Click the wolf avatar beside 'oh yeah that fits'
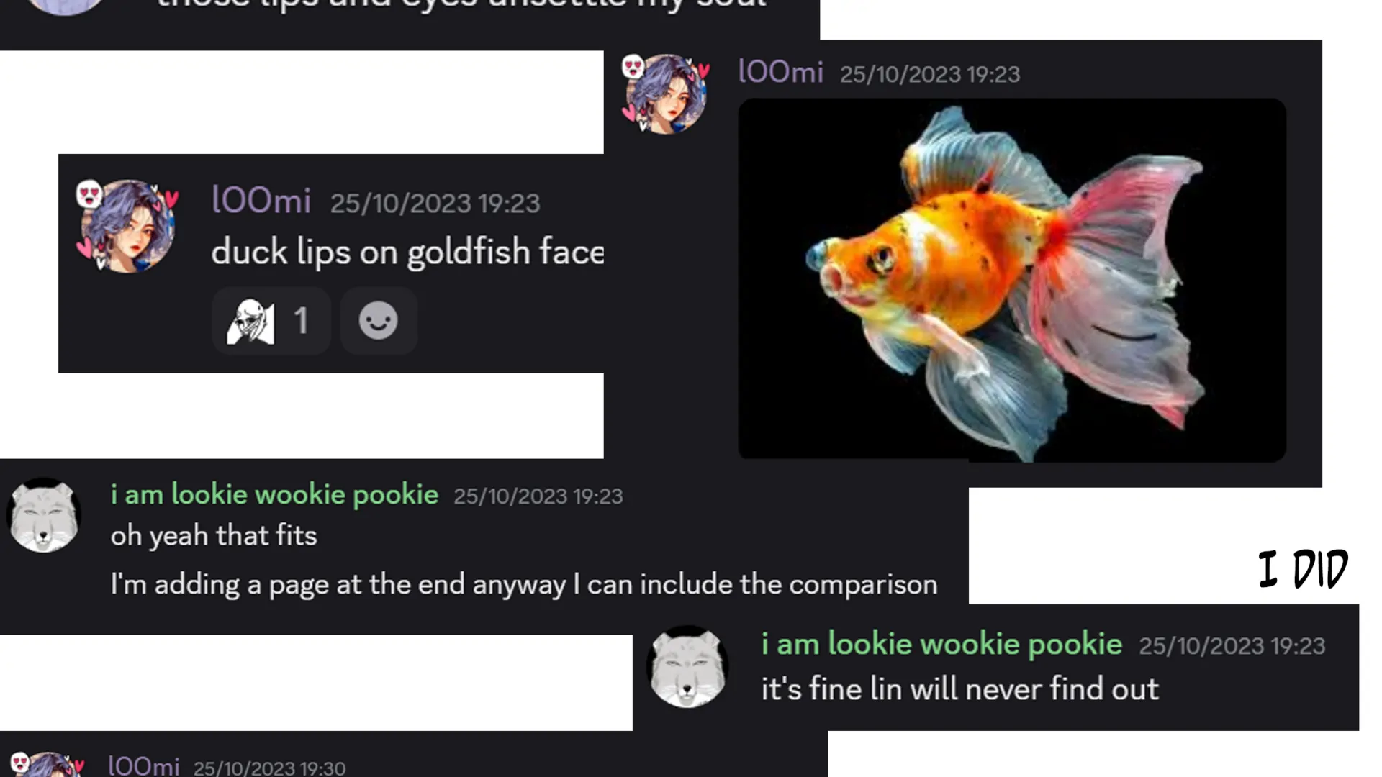Screen dimensions: 1382x777 tap(43, 515)
